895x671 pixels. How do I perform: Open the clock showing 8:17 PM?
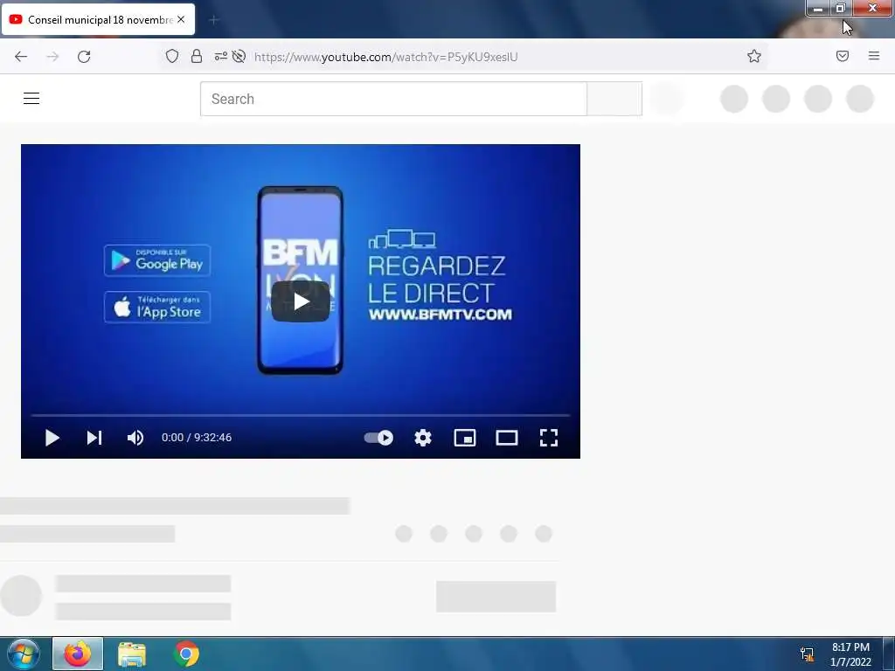pyautogui.click(x=850, y=654)
